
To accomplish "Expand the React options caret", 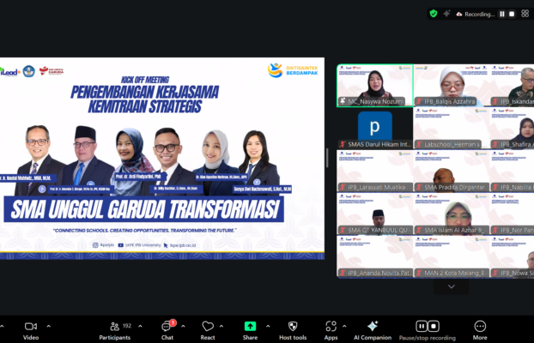I will 221,326.
